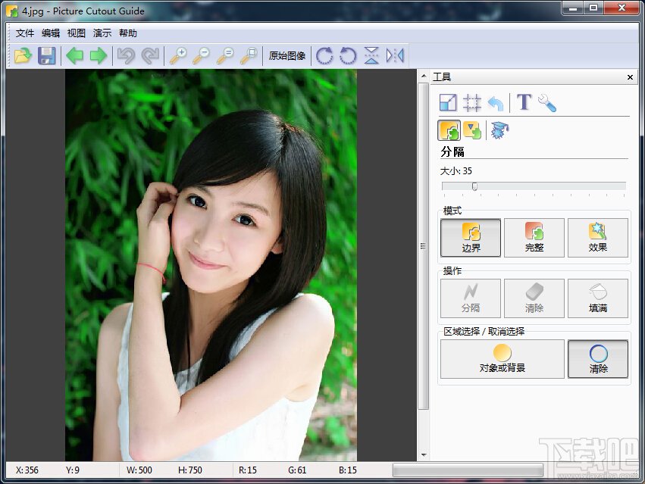Open the graduation cap wizard icon
The image size is (645, 484).
499,130
